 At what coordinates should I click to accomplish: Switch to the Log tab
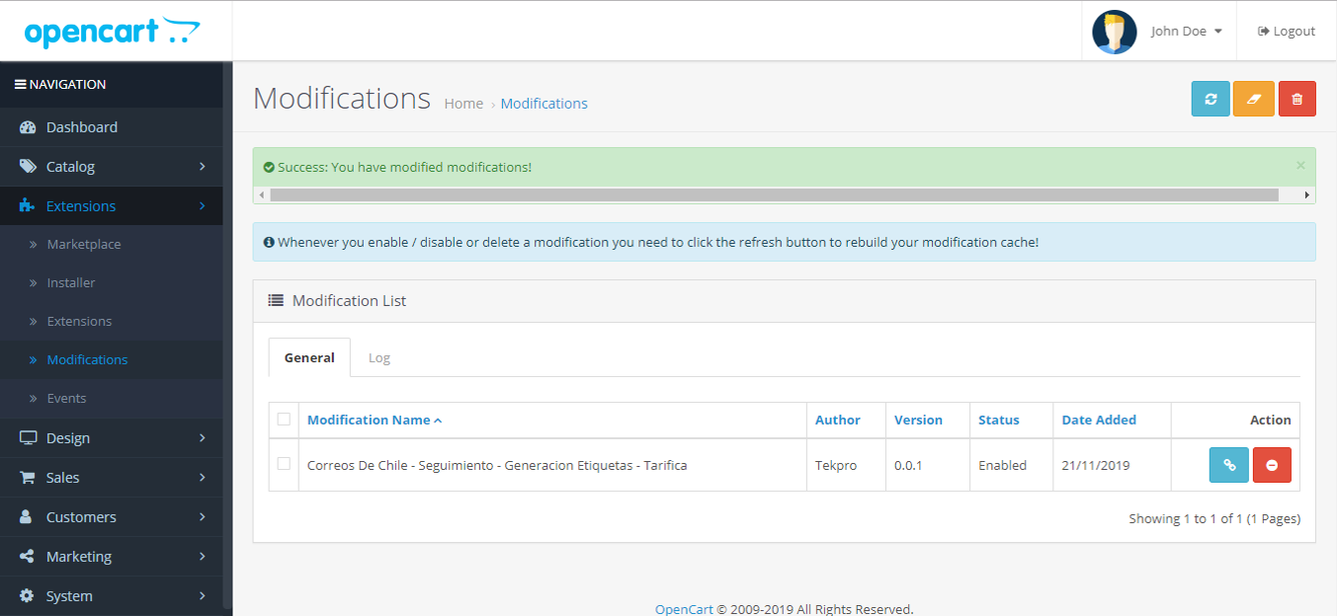pos(379,358)
